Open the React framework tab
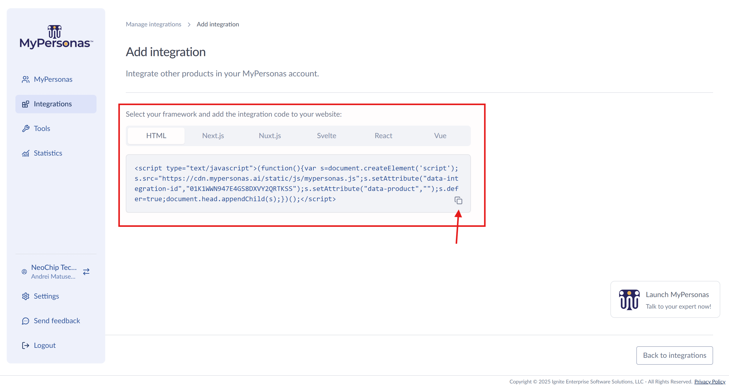 coord(383,136)
